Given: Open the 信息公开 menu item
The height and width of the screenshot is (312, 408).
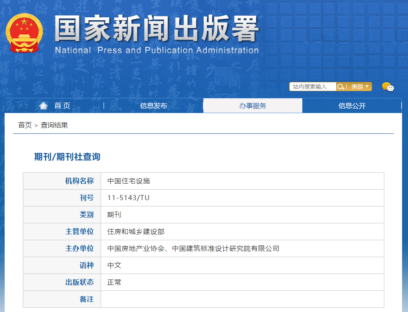Looking at the screenshot, I should pyautogui.click(x=352, y=106).
